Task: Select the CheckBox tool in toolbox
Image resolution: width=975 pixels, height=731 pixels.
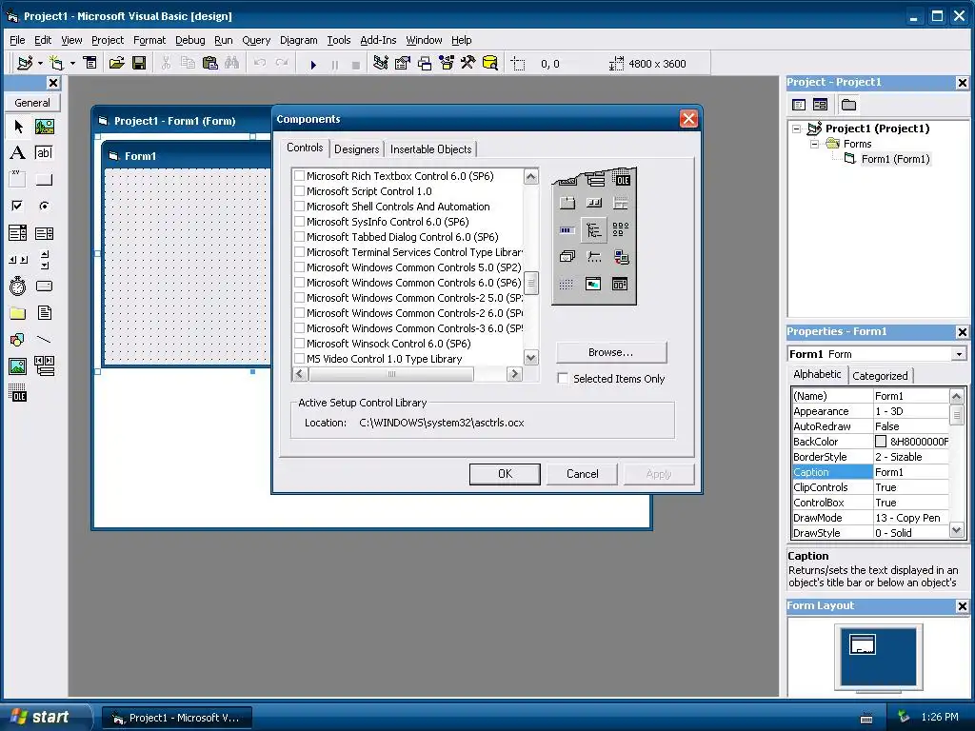Action: (18, 206)
